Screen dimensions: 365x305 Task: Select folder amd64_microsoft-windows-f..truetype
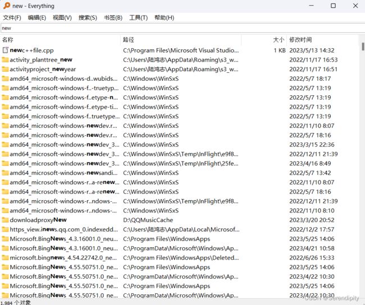[65, 116]
